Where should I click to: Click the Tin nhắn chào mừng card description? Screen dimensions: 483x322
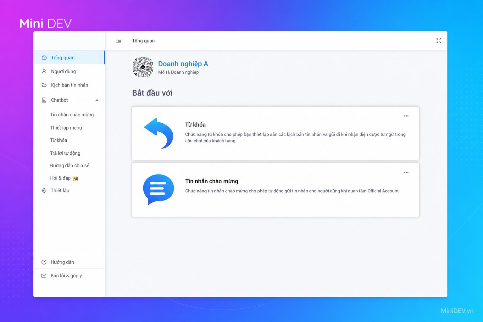coord(292,191)
